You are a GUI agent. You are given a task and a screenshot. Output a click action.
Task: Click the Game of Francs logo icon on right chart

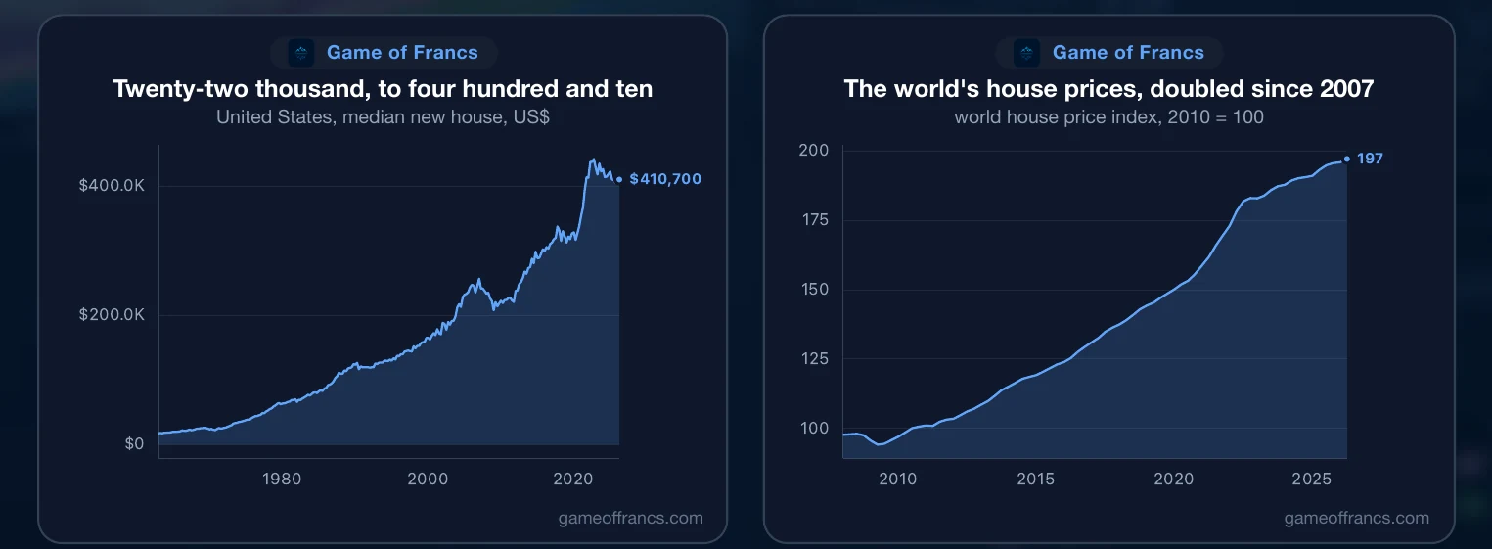(1026, 53)
